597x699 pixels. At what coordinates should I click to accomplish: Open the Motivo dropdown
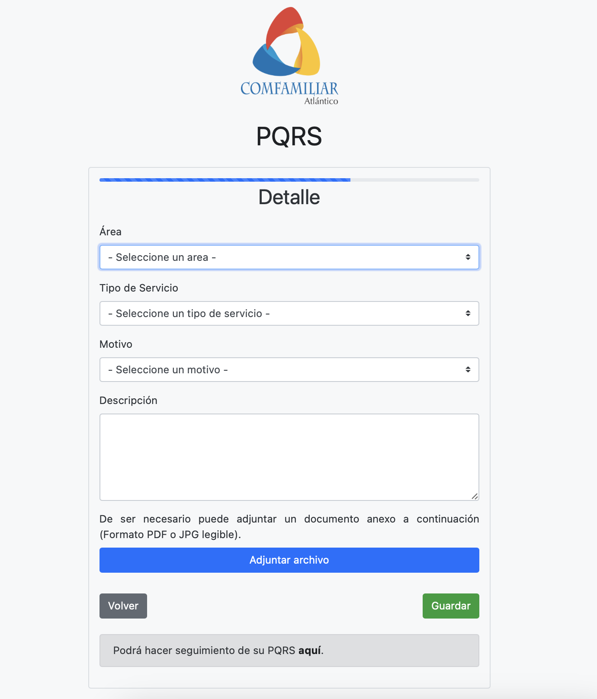[289, 369]
